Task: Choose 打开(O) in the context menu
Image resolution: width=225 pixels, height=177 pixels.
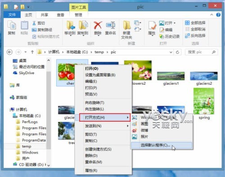Action: click(x=103, y=68)
